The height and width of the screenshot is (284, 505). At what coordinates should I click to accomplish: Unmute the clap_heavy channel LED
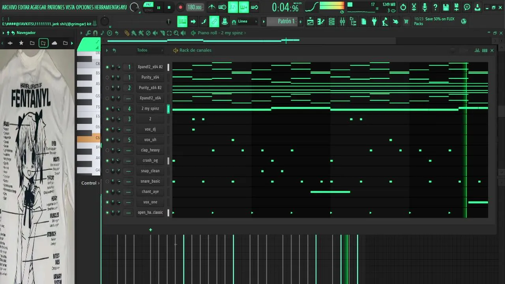(x=107, y=150)
